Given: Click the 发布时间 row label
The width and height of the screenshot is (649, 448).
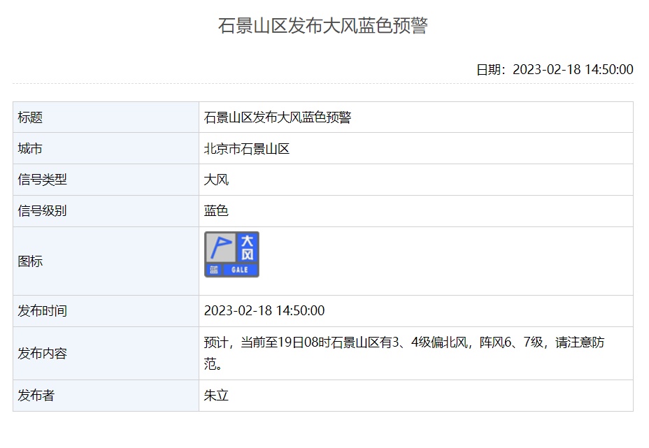Looking at the screenshot, I should (x=42, y=311).
